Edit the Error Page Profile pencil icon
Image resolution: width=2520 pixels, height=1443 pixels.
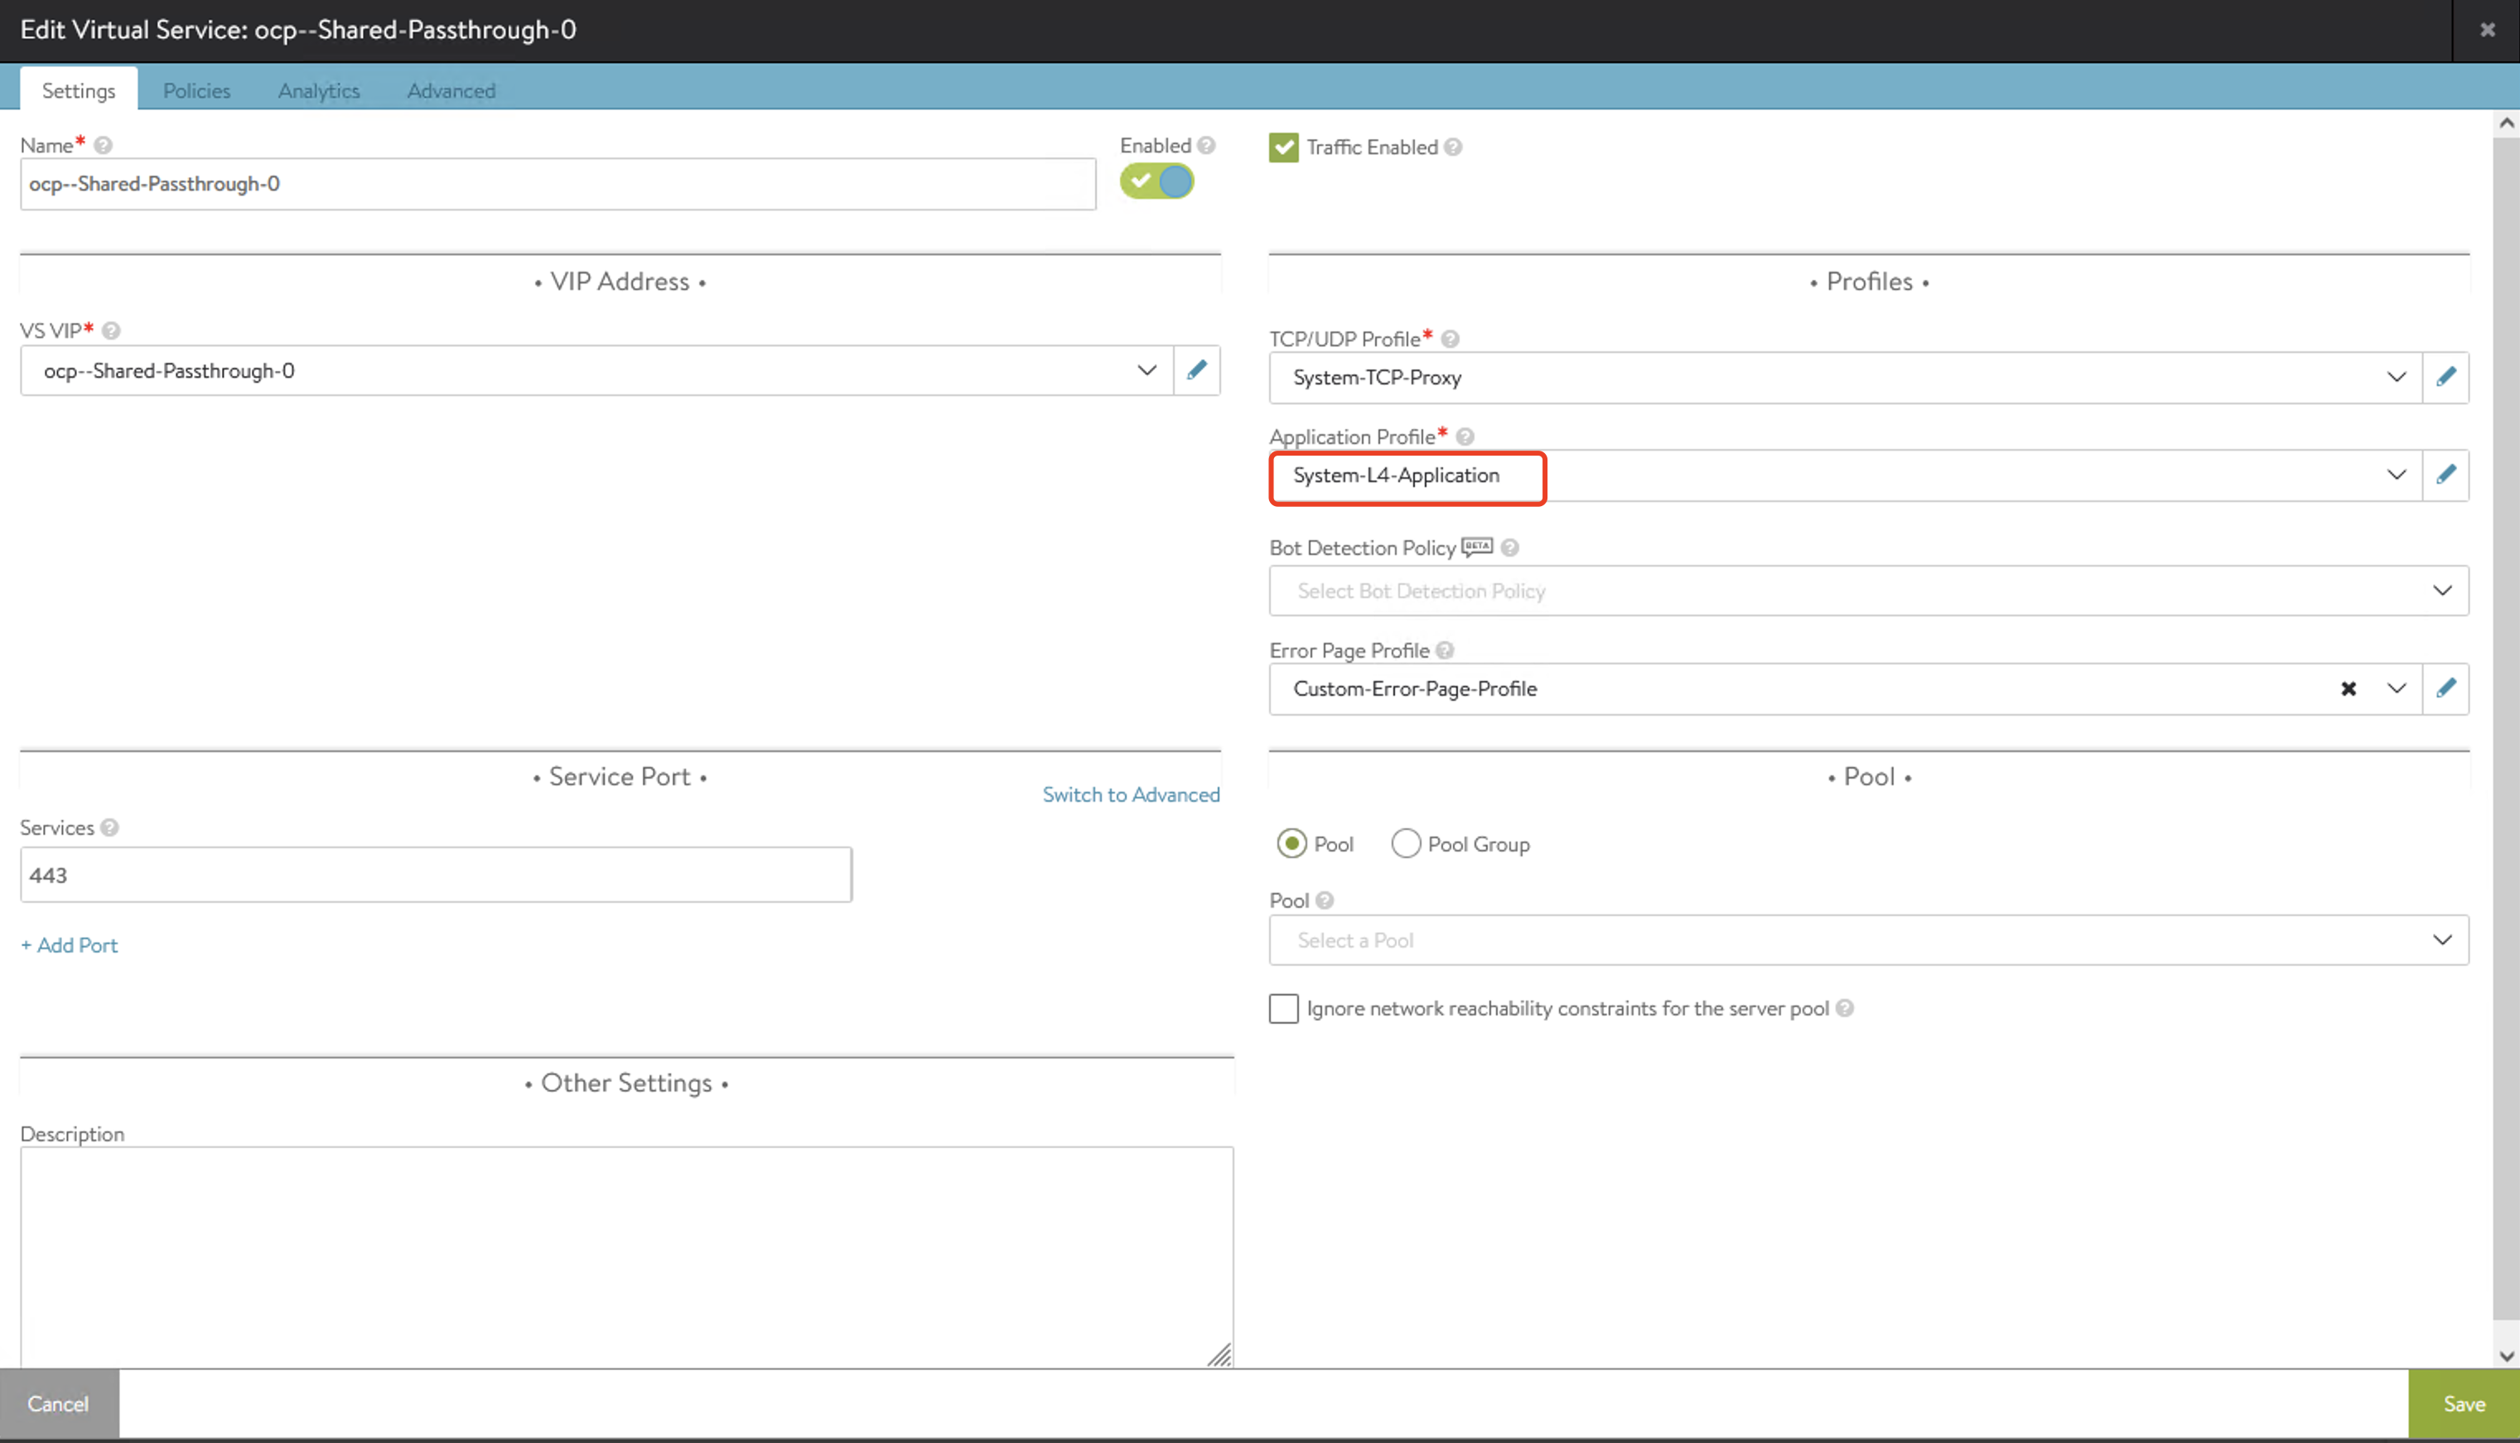pos(2445,689)
